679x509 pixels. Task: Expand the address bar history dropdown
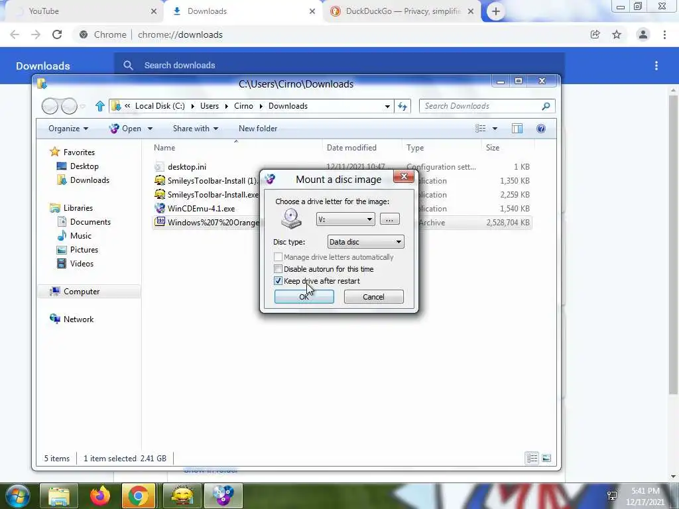[x=387, y=106]
